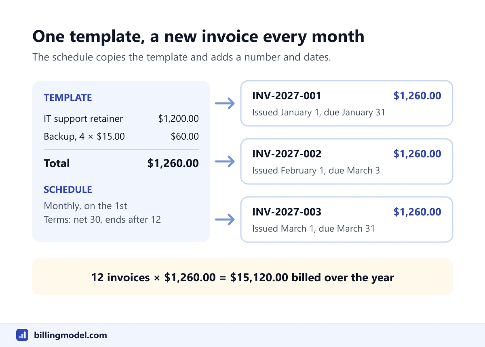Click the template total $1,260.00 value
This screenshot has width=485, height=347.
[173, 163]
